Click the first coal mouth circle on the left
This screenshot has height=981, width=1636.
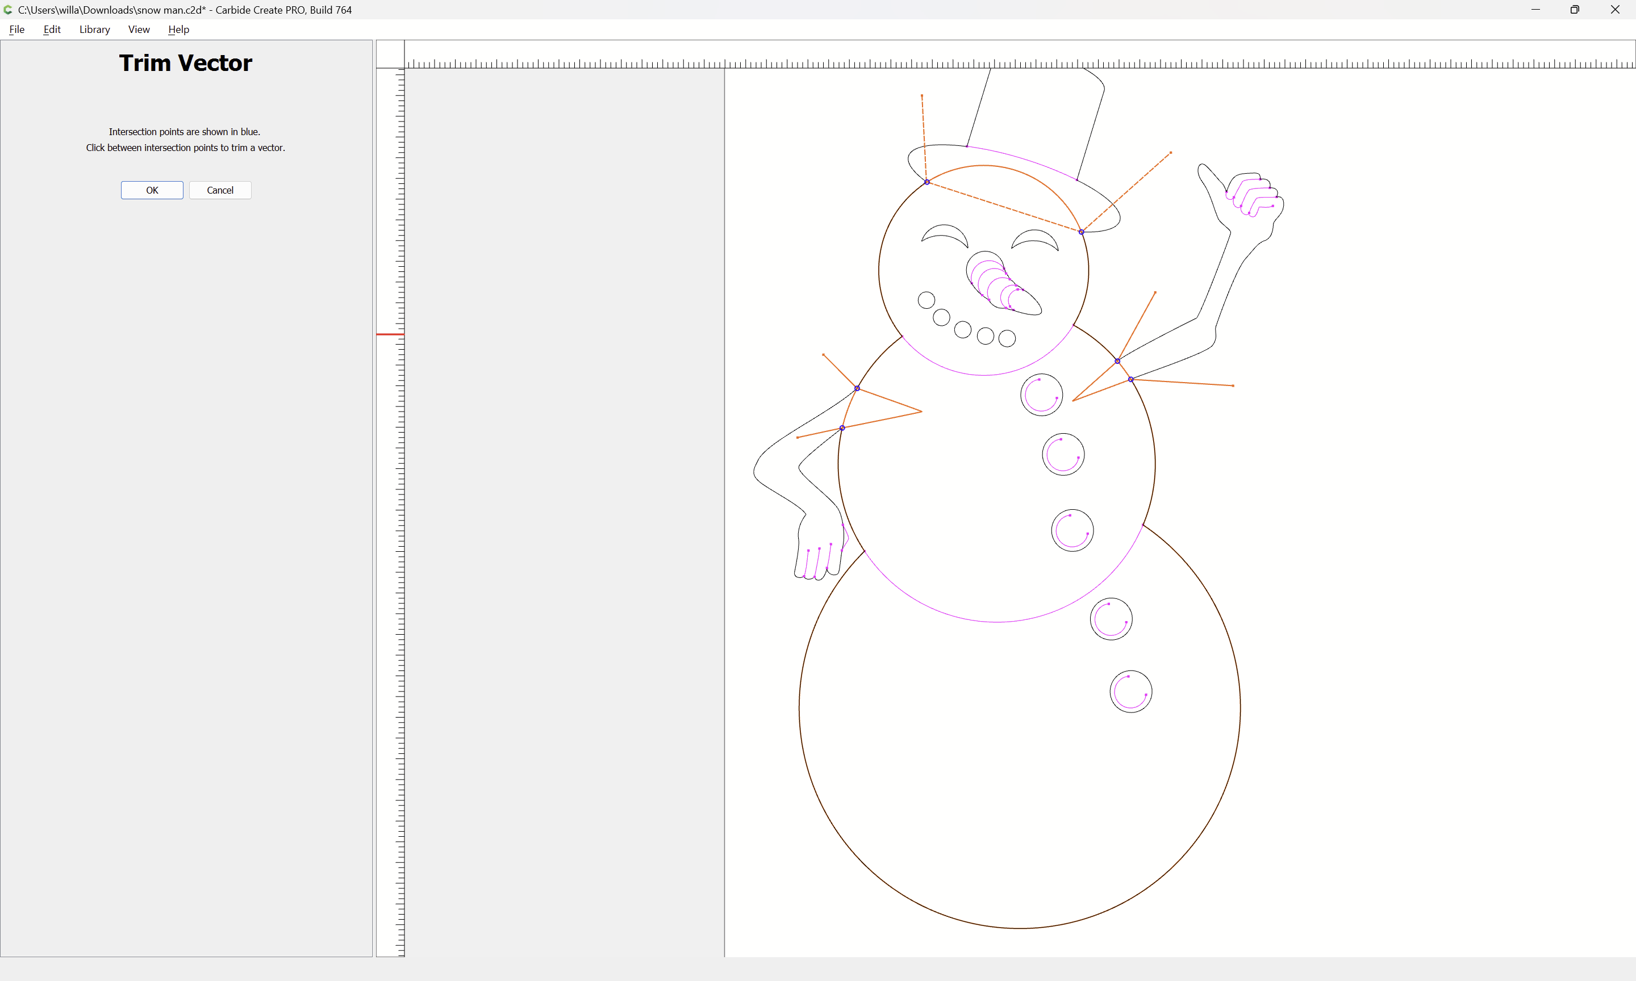point(926,301)
